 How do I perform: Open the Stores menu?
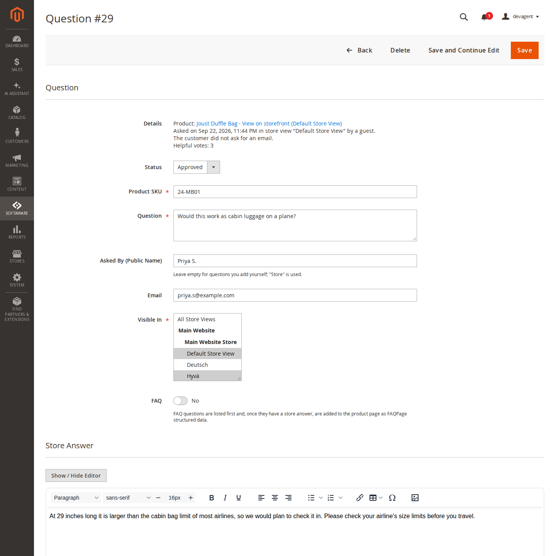tap(17, 256)
